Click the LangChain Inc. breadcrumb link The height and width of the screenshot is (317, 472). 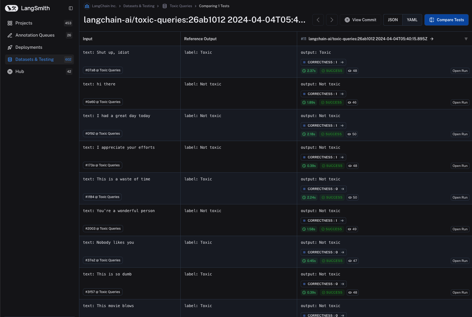point(104,6)
